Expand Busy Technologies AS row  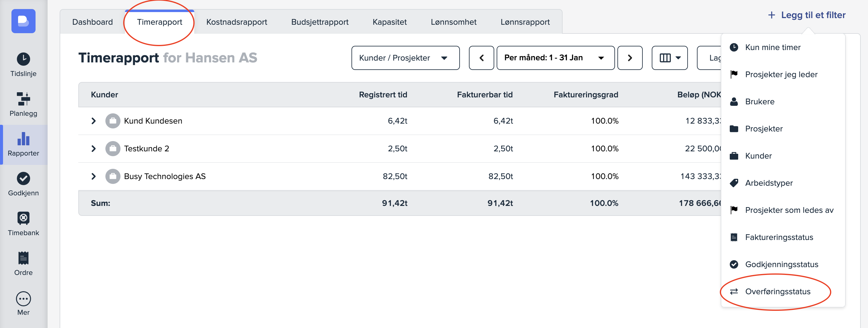pyautogui.click(x=94, y=176)
